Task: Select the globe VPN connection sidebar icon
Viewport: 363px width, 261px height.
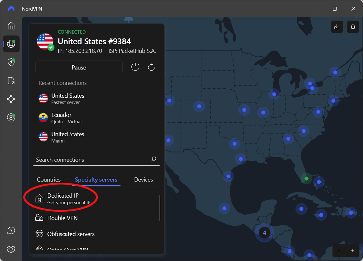Action: coord(11,44)
